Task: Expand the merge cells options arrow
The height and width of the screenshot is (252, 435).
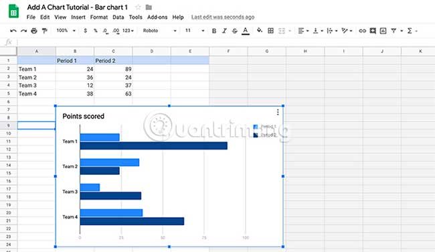Action: pos(290,31)
